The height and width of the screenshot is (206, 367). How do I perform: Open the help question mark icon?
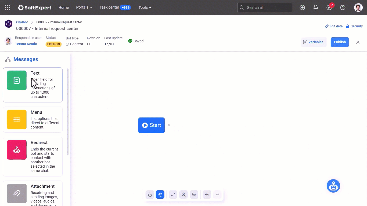tap(343, 8)
